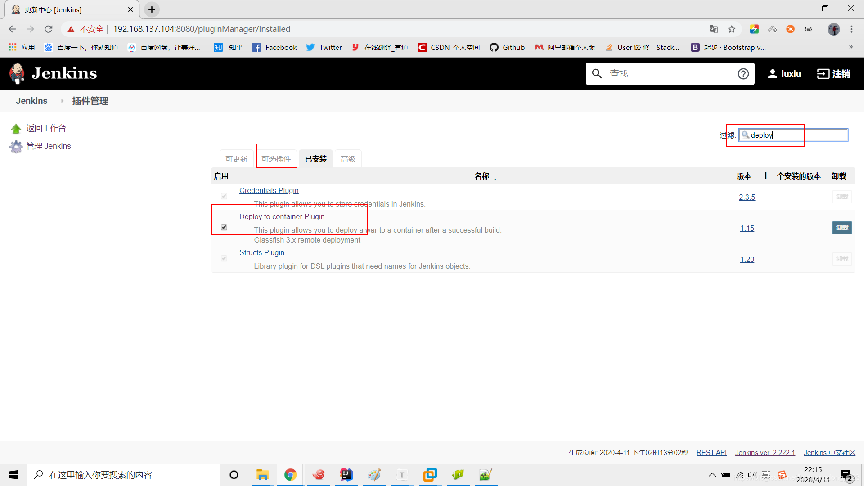This screenshot has width=864, height=486.
Task: Open the 高级 tab
Action: (348, 159)
